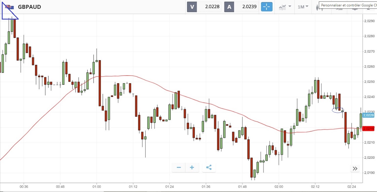Screen dimensions: 377x192
Task: Click the 01:00 time axis label
Action: (x=96, y=186)
